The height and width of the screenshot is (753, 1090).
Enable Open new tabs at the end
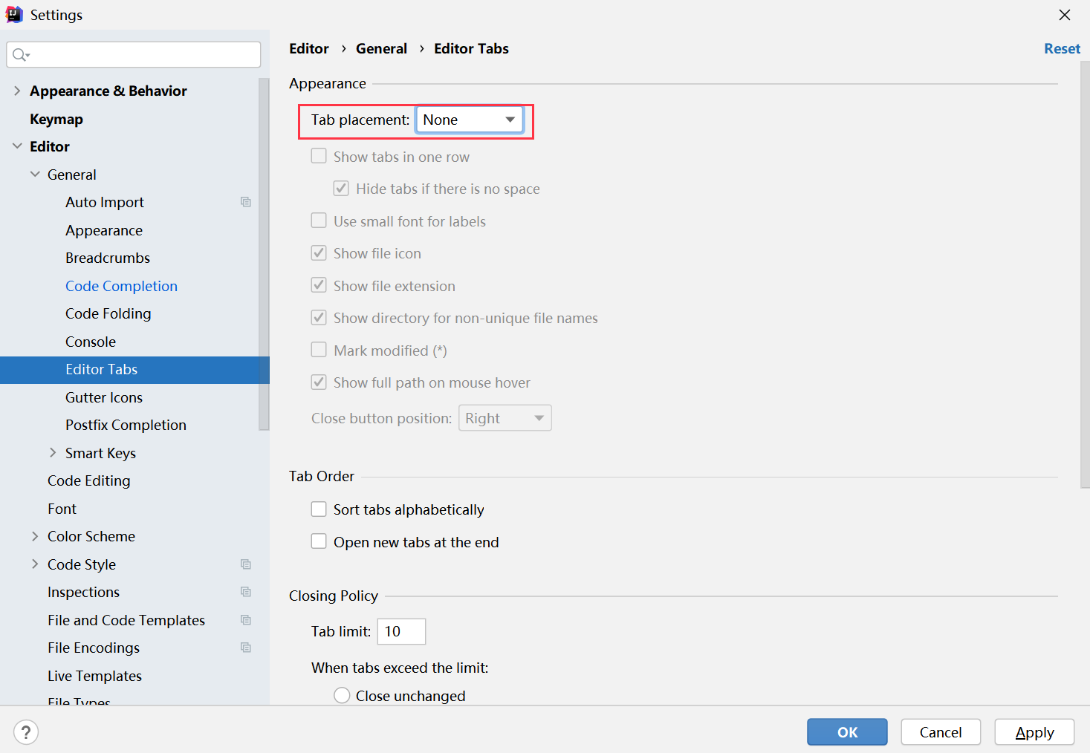[x=319, y=541]
